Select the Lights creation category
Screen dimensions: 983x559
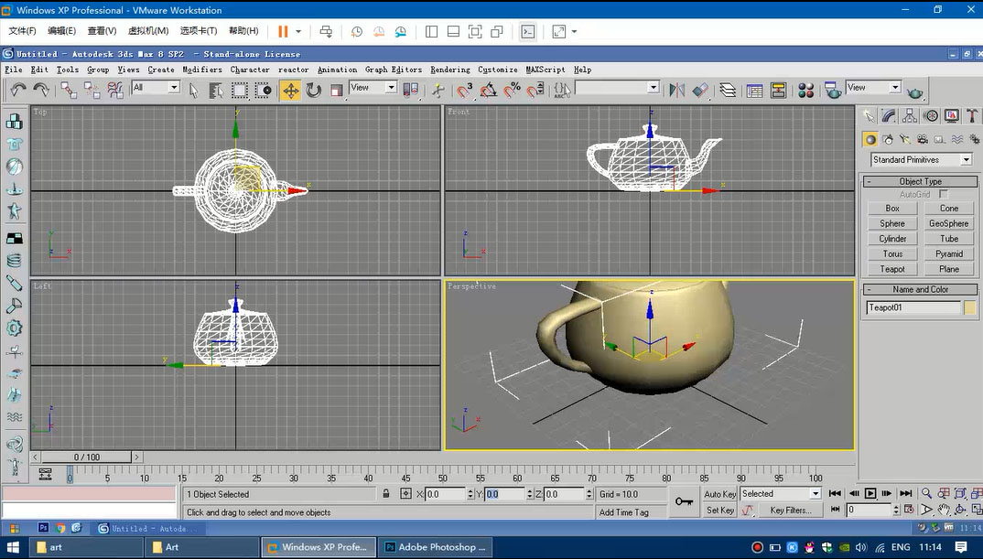[904, 139]
